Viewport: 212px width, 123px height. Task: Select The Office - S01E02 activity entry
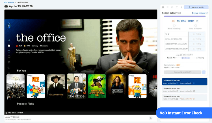(x=185, y=90)
